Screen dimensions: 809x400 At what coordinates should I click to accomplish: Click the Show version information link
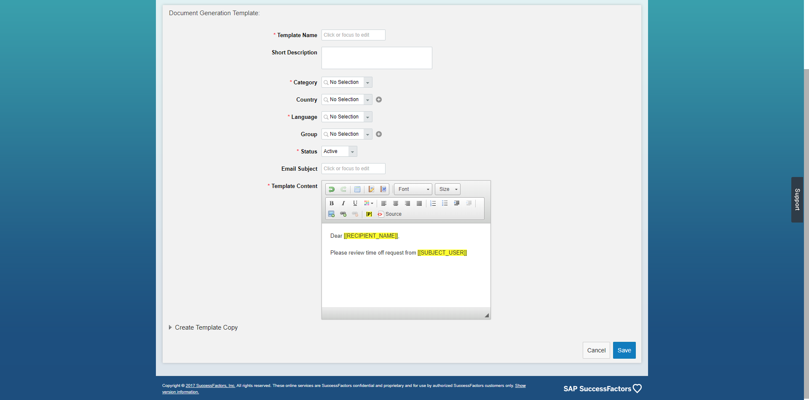coord(520,386)
